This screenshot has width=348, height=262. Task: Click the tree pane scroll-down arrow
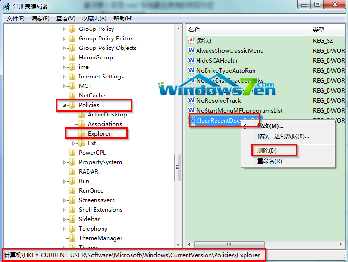[178, 245]
